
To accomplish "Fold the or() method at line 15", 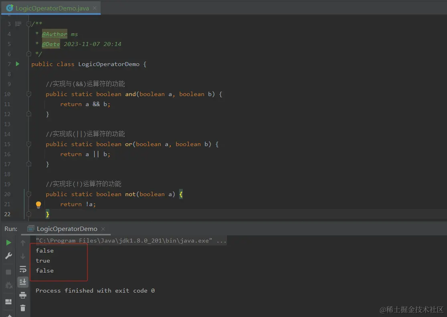I will (x=29, y=144).
